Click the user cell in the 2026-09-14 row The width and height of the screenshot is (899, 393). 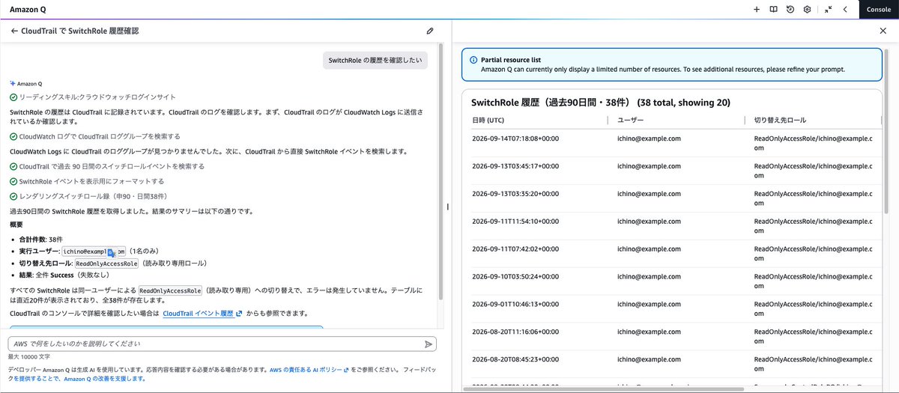click(649, 138)
